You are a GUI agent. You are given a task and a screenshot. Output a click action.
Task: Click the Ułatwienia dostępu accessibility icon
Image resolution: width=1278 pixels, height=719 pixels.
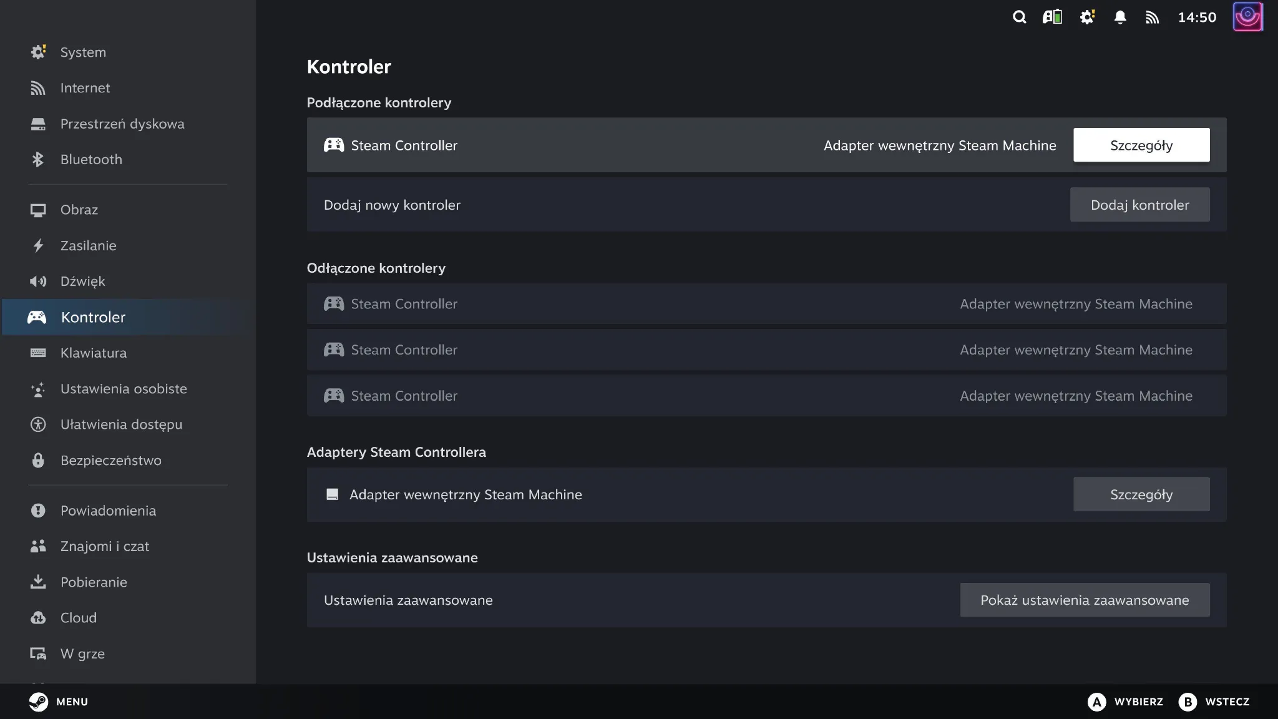click(x=38, y=424)
